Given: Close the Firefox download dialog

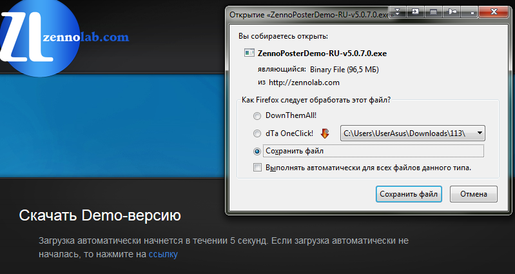Looking at the screenshot, I should 493,12.
